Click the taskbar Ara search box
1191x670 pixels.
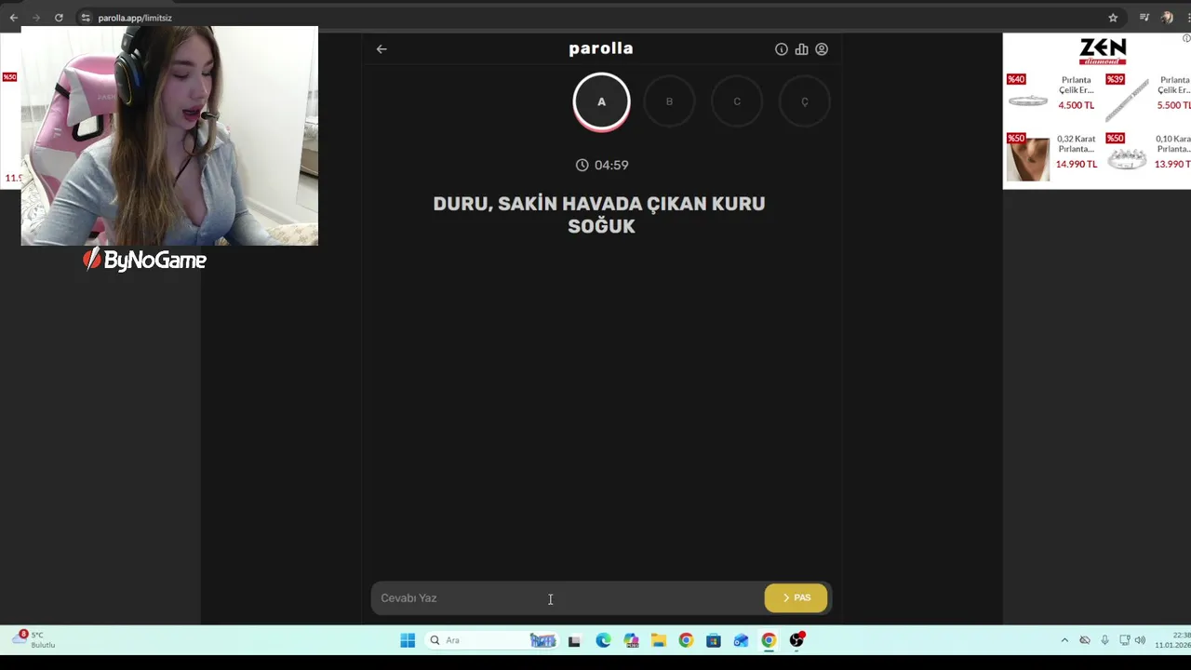coord(493,640)
